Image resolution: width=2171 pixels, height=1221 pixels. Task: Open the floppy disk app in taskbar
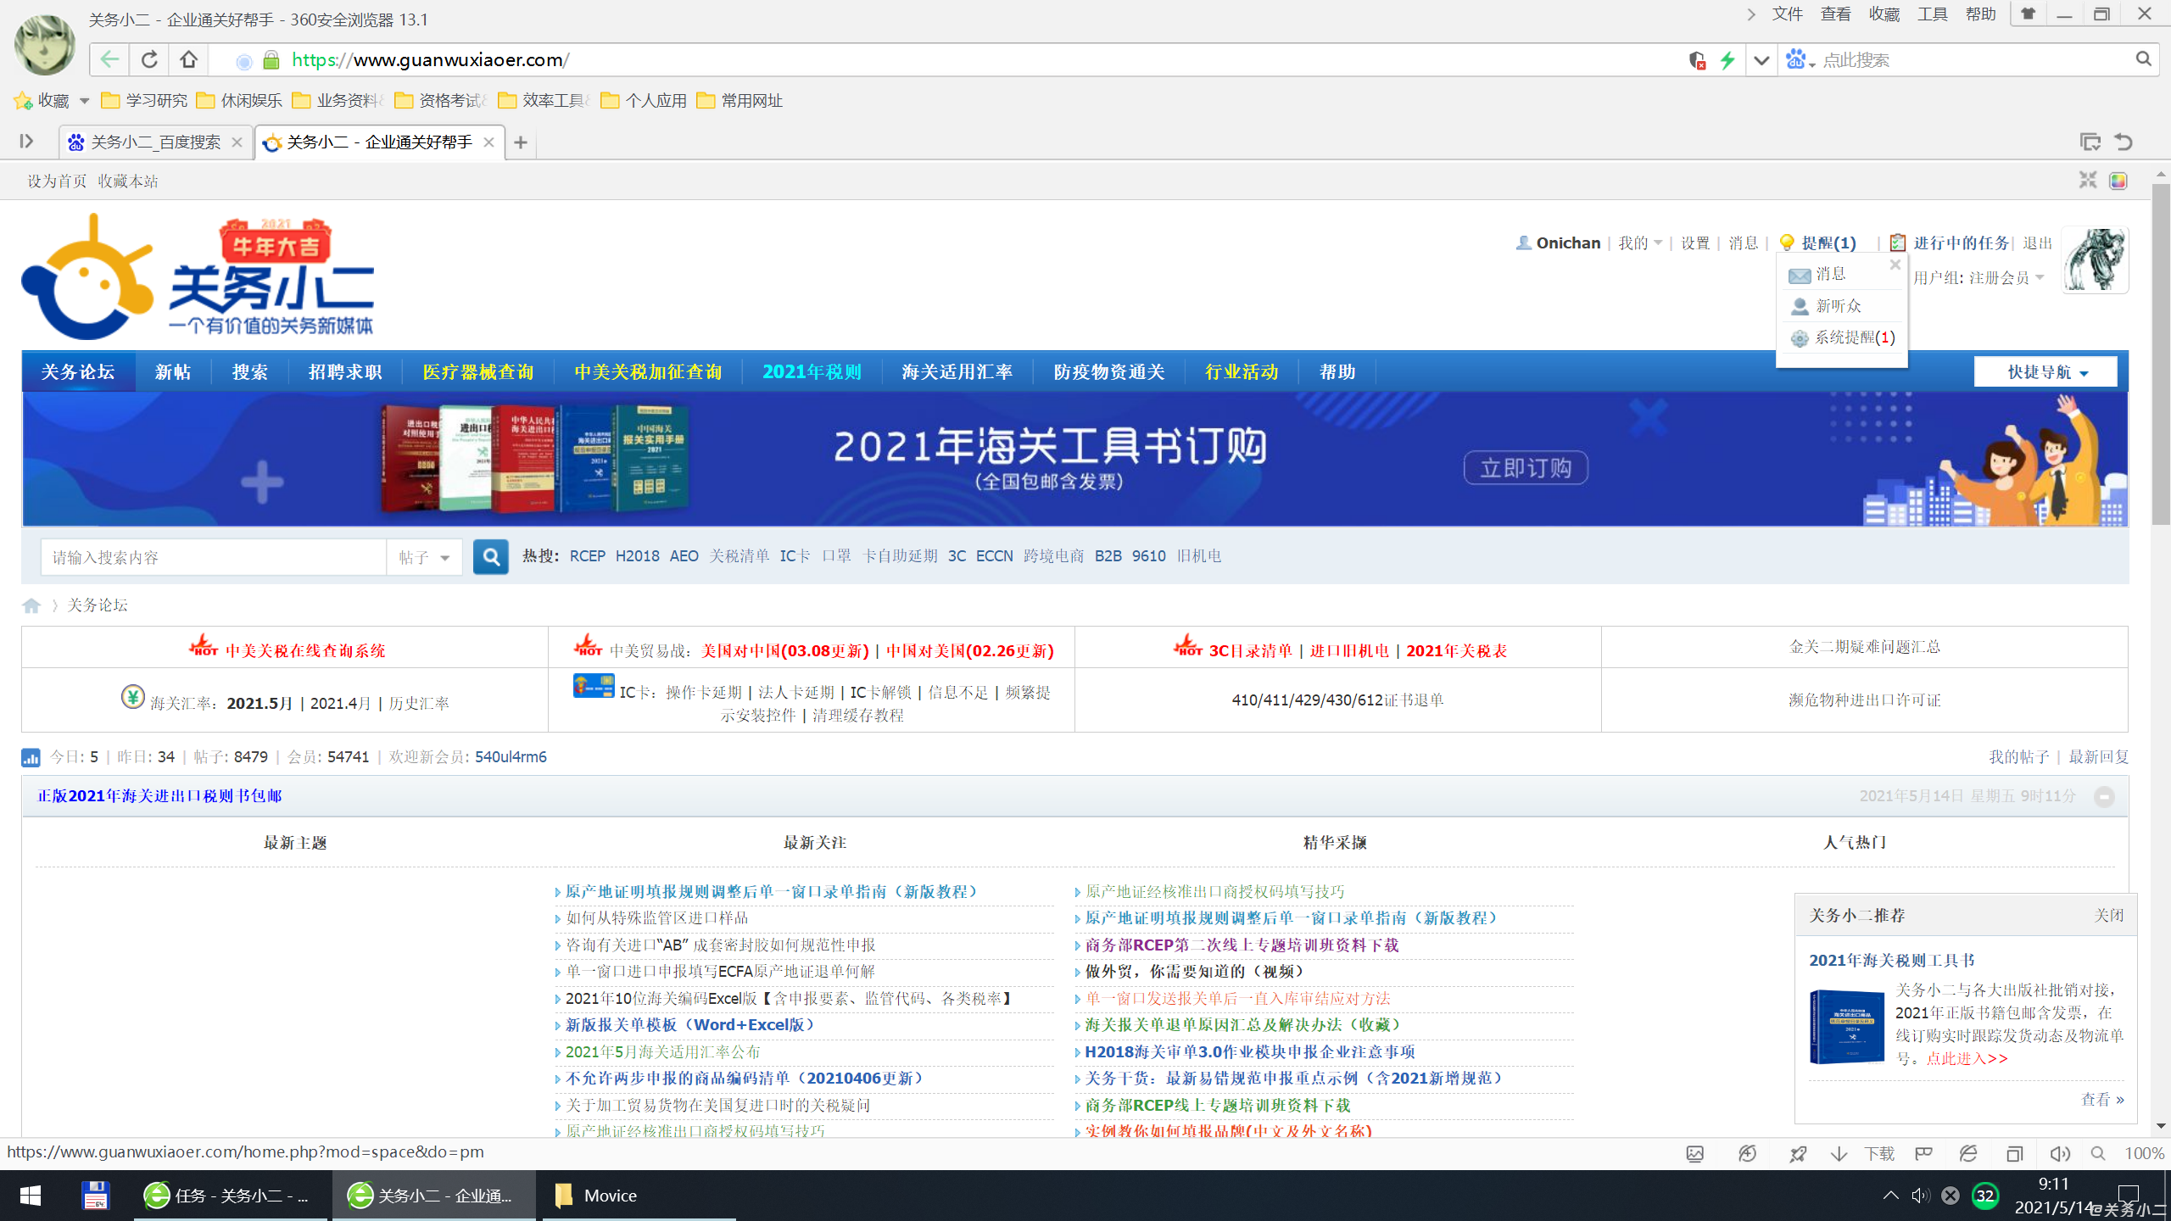tap(95, 1196)
